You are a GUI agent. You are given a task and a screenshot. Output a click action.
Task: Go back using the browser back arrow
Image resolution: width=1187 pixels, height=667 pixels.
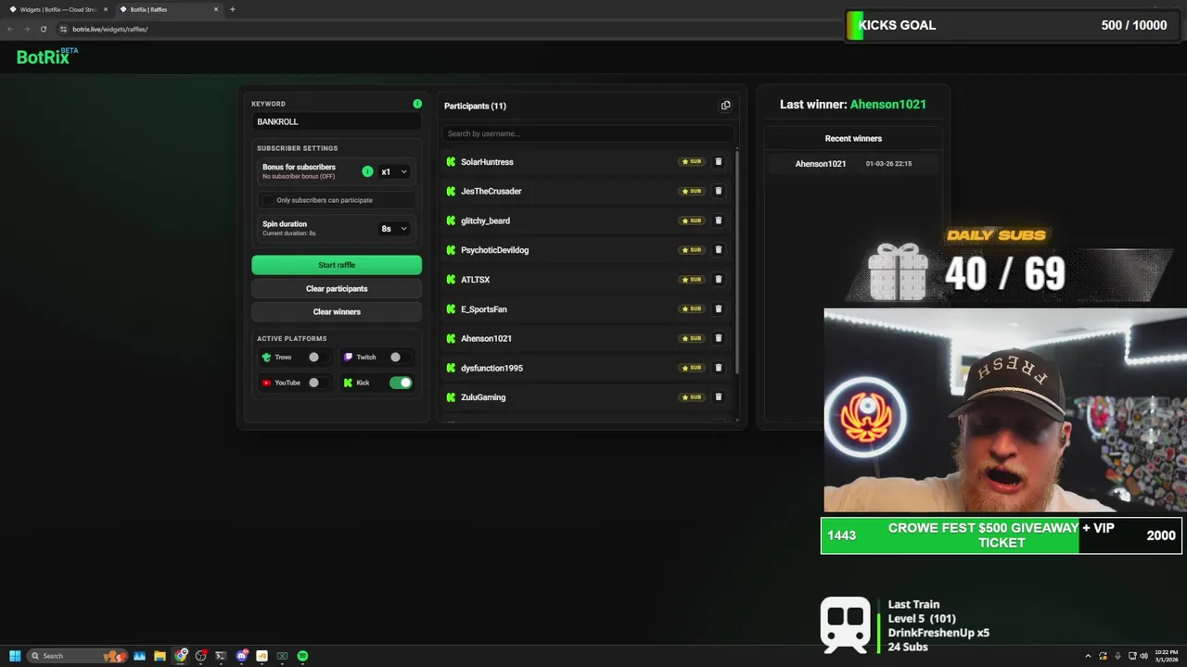pos(10,29)
